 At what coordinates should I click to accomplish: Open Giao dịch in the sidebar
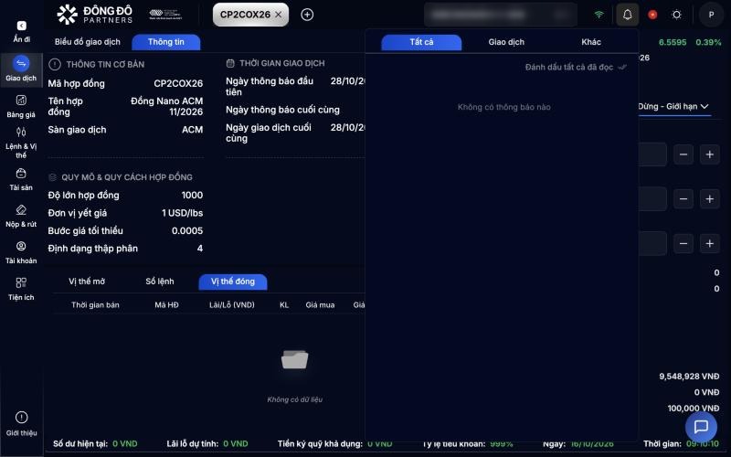[21, 69]
